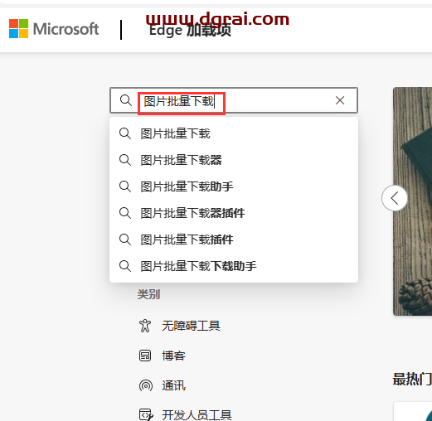Click magnifier icon beside 图片批量下载助手 suggestion
Screen dimensions: 432x421
(x=125, y=186)
